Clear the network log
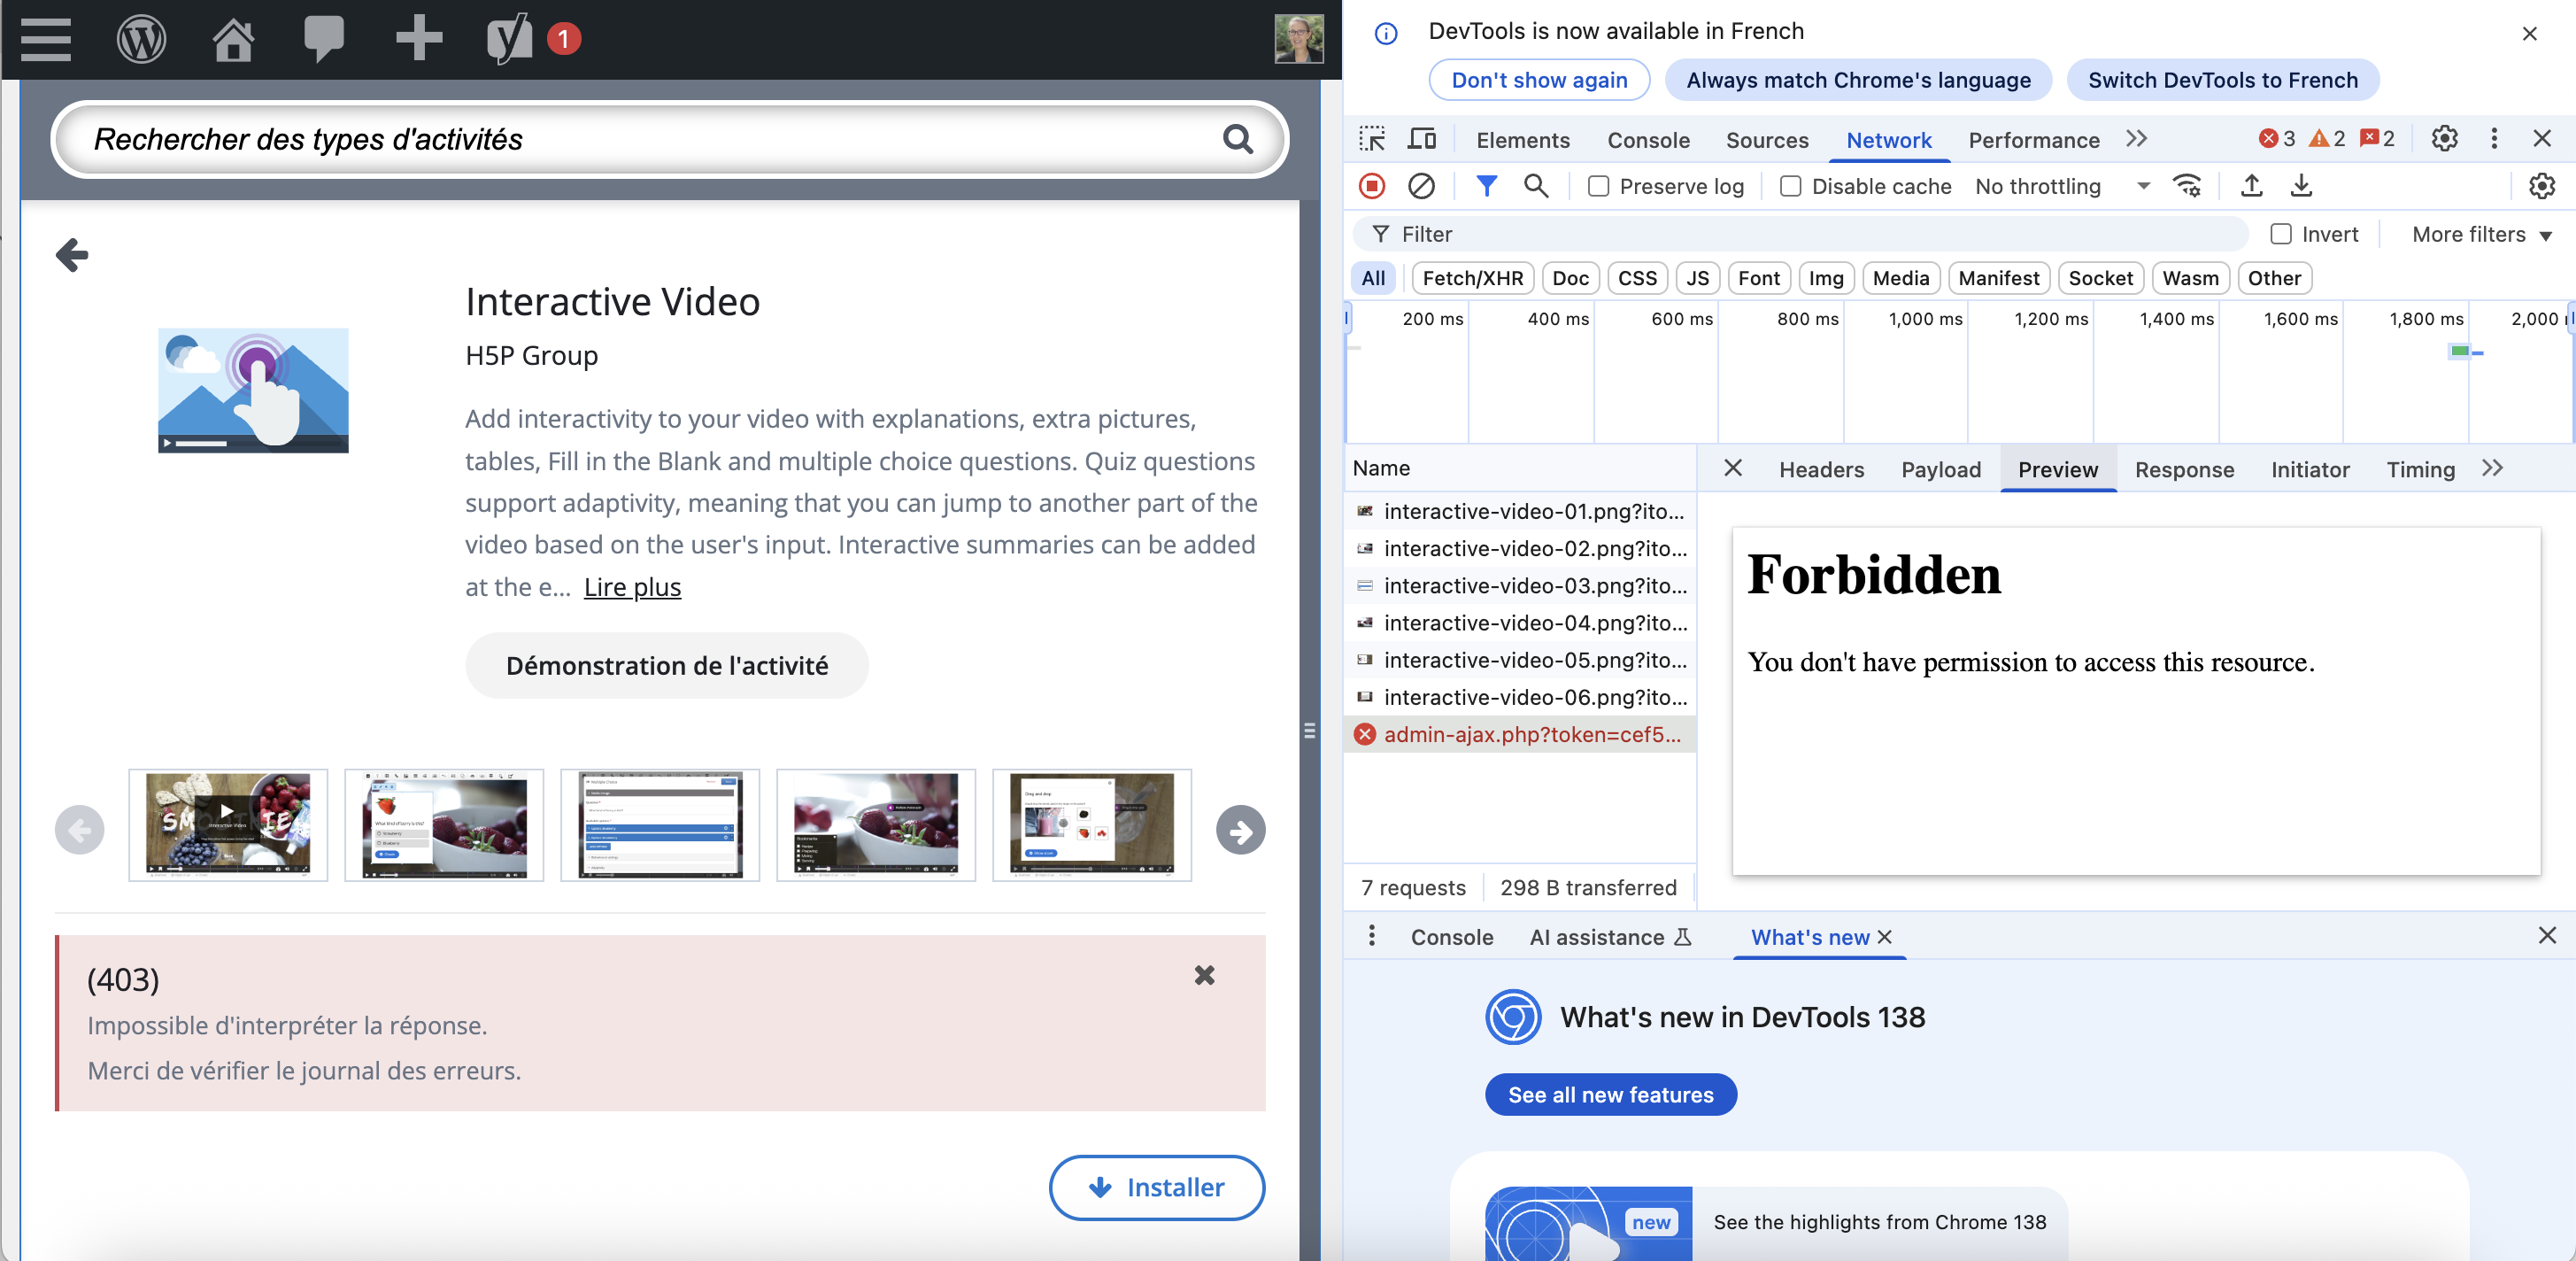 click(1421, 186)
